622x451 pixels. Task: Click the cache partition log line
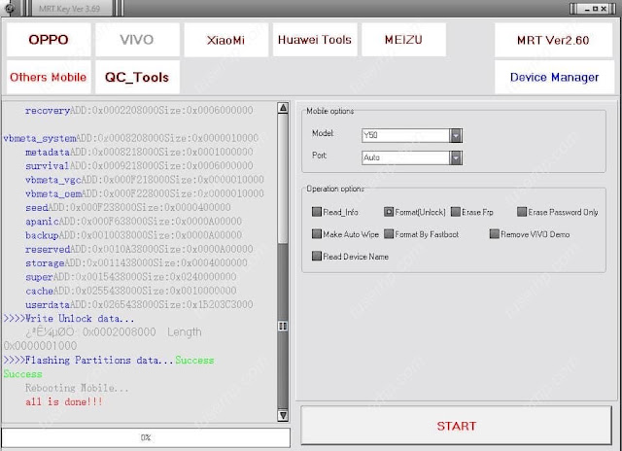coord(130,291)
